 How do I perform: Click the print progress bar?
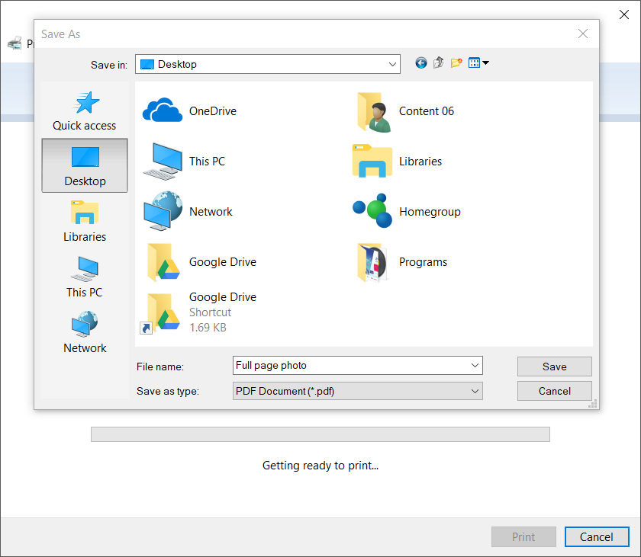tap(320, 434)
